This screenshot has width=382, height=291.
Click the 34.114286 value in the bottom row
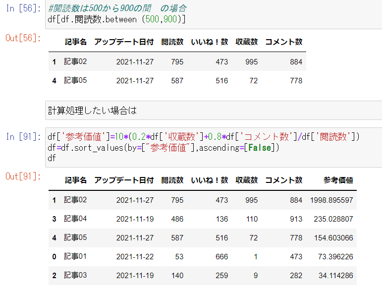(x=335, y=275)
